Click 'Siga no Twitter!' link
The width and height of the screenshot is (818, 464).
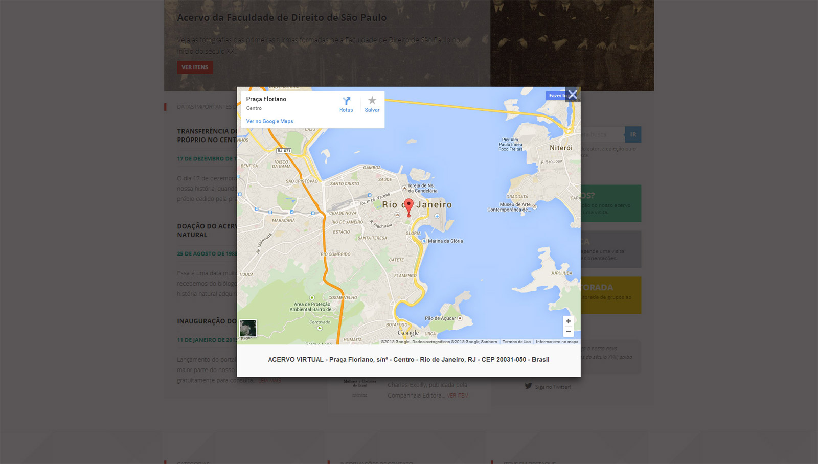point(553,387)
